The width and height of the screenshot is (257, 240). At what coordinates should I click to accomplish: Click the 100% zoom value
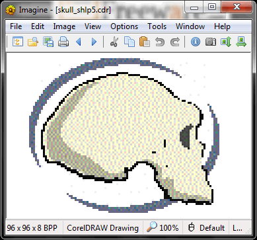point(169,227)
